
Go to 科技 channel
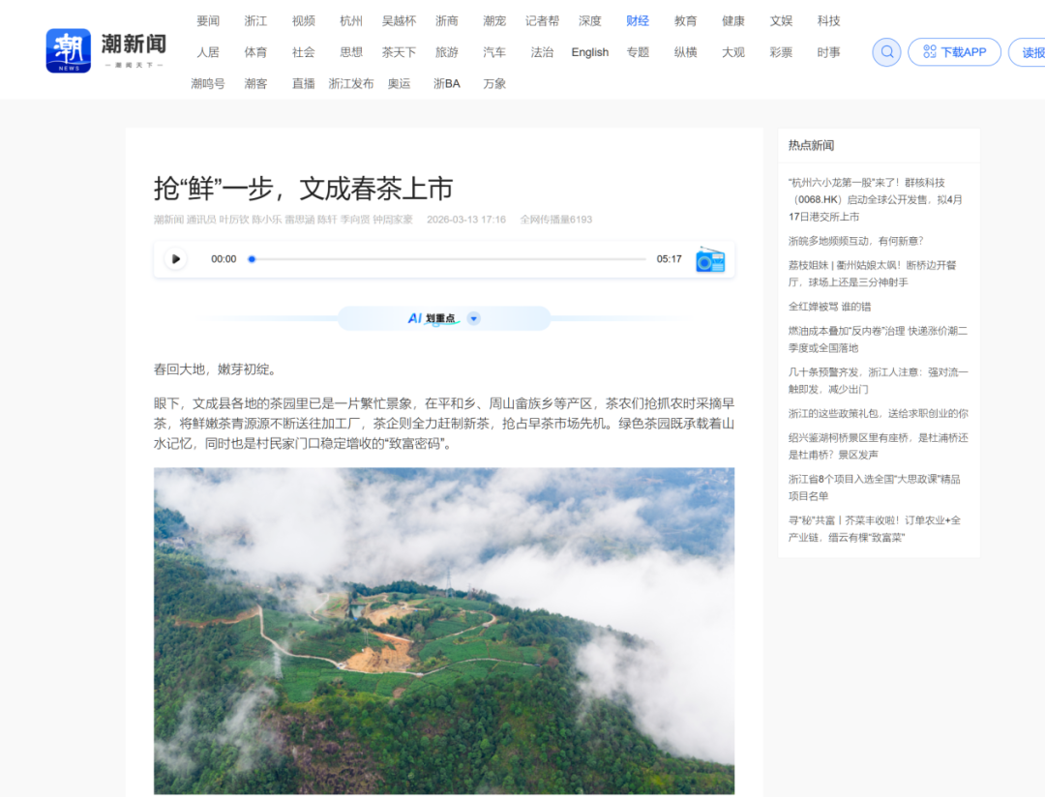pos(828,21)
